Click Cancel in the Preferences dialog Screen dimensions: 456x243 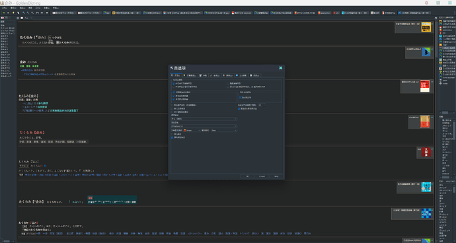tap(262, 176)
